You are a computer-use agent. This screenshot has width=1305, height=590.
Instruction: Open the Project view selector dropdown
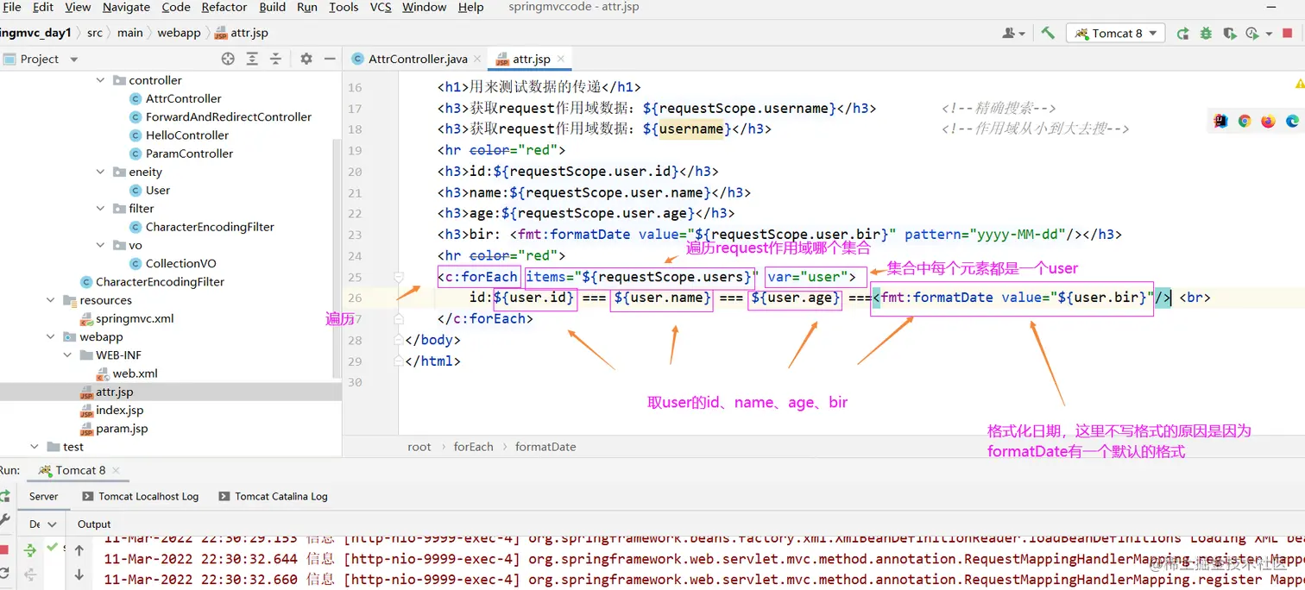coord(73,60)
